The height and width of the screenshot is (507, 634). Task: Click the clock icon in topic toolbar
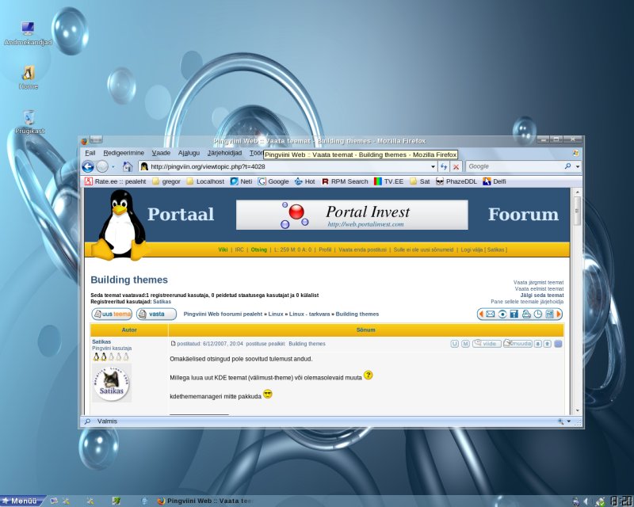[x=538, y=314]
